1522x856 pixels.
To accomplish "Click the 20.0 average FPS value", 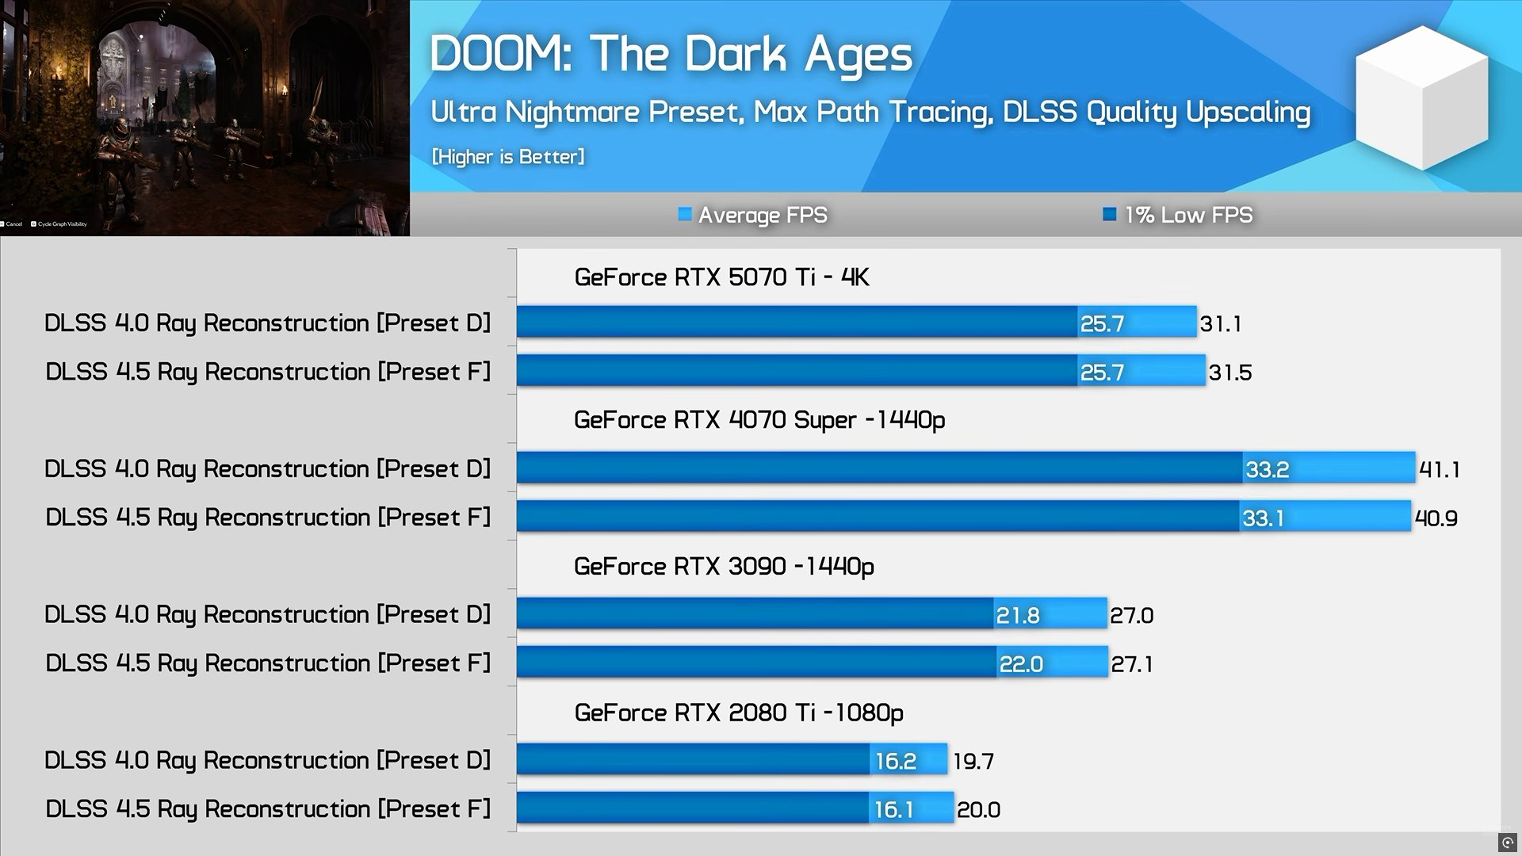I will [x=979, y=809].
